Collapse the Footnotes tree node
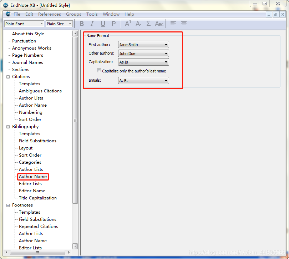 (x=8, y=205)
